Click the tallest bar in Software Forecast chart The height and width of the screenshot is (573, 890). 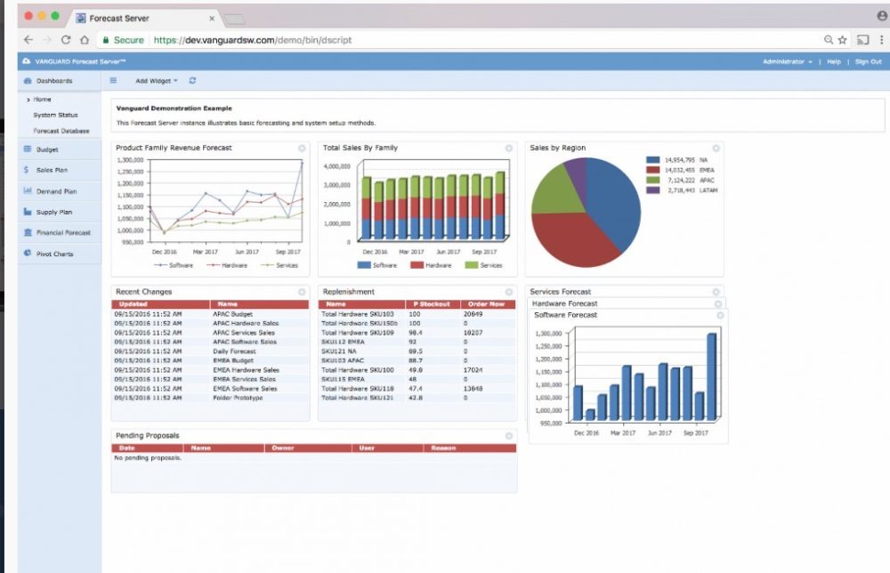point(711,376)
